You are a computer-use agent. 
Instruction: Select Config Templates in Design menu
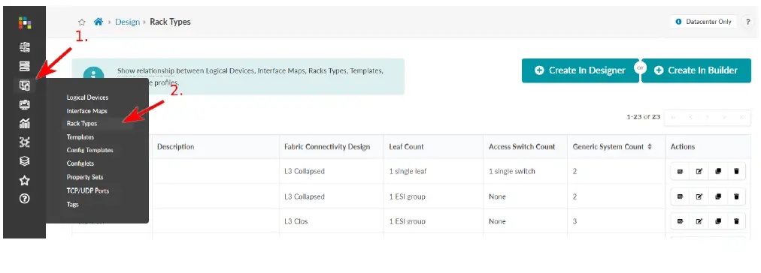[89, 150]
